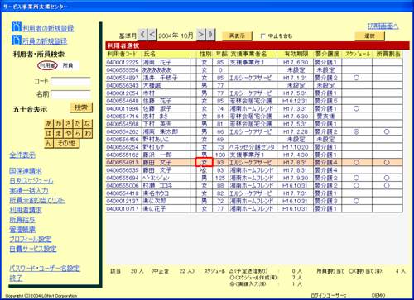Select the 利用者 search option
This screenshot has width=414, height=300.
coord(47,65)
